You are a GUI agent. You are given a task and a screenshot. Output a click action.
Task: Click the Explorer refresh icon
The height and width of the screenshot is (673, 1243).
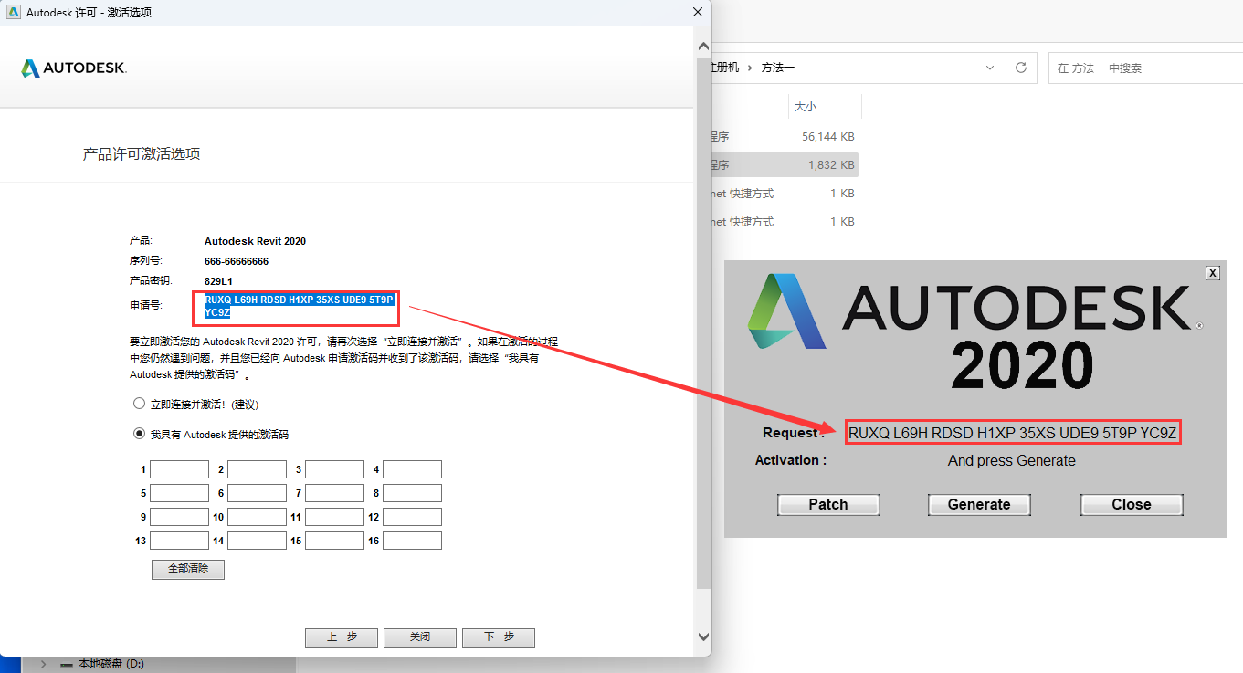(1021, 68)
